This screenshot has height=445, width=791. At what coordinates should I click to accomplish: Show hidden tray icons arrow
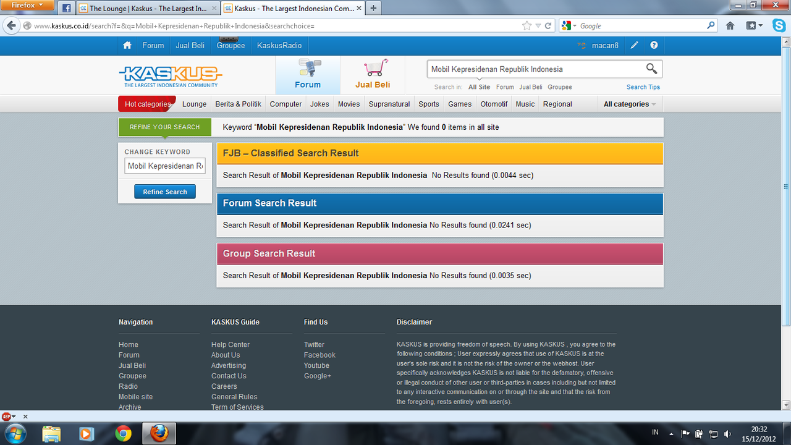pyautogui.click(x=671, y=434)
